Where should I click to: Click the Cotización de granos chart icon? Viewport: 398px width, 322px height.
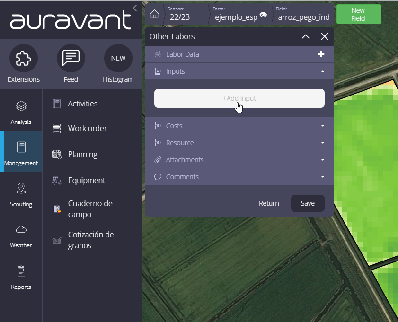pyautogui.click(x=57, y=240)
